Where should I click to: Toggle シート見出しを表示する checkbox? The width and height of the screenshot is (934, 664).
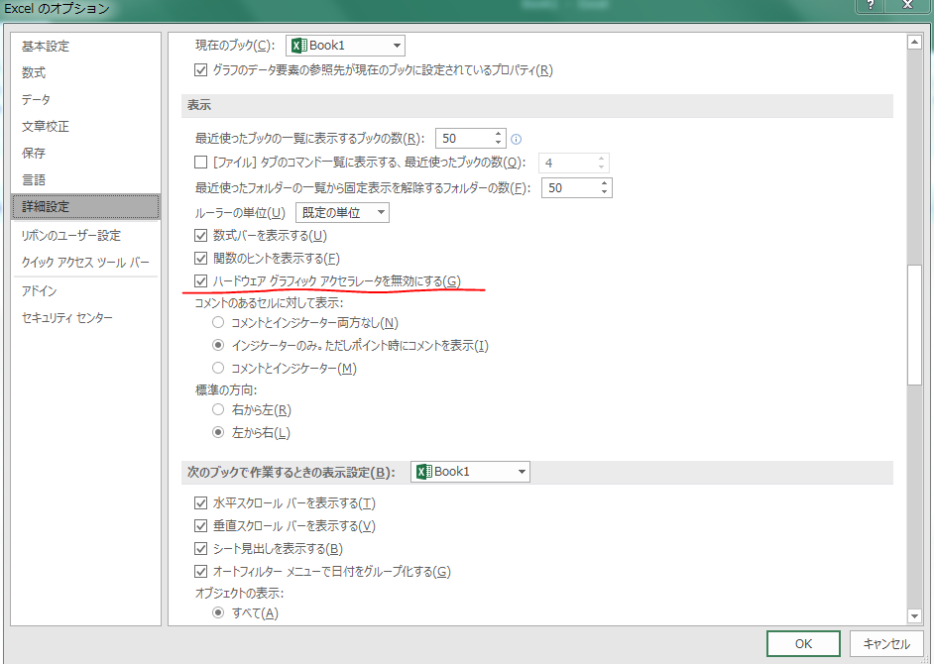tap(200, 548)
